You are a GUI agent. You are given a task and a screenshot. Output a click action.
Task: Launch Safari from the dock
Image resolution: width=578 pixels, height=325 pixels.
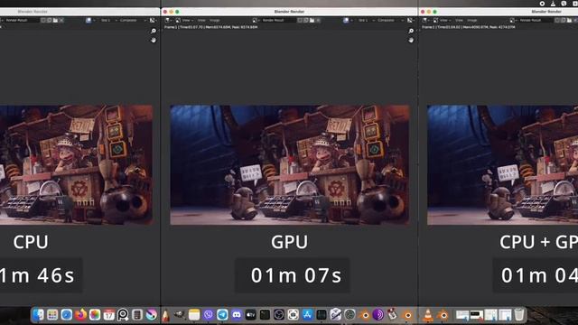coord(66,315)
